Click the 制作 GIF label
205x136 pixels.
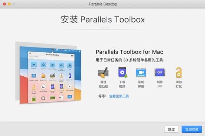[160, 84]
